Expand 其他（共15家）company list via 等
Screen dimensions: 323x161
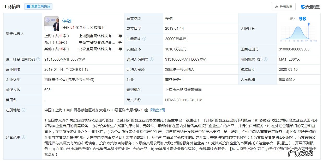point(120,49)
